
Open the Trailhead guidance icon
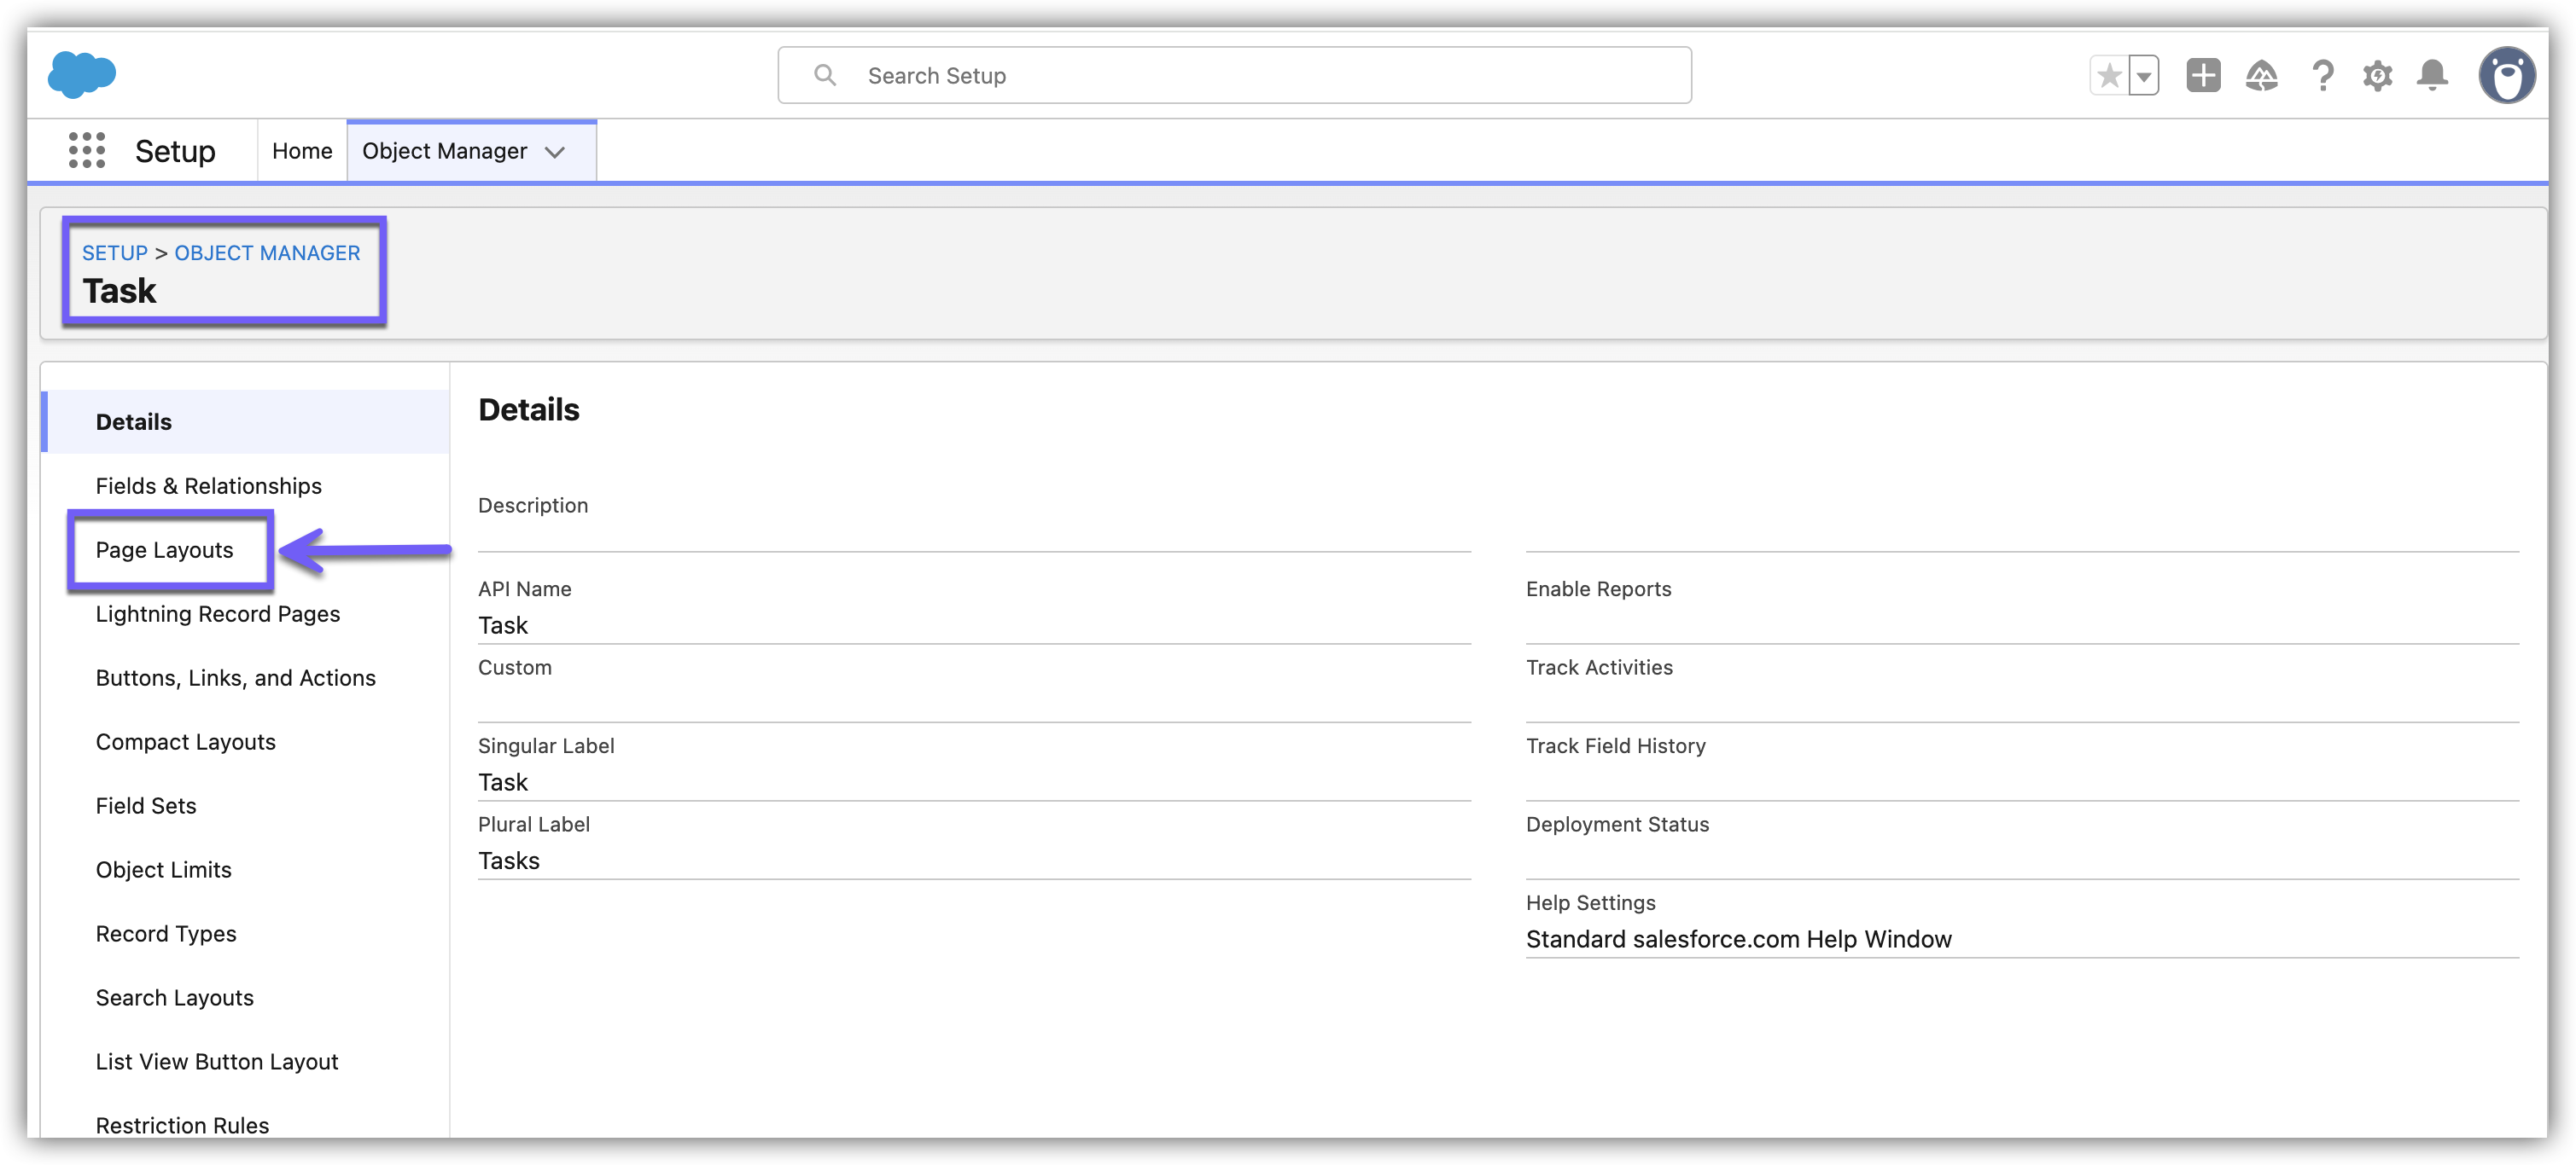point(2261,76)
